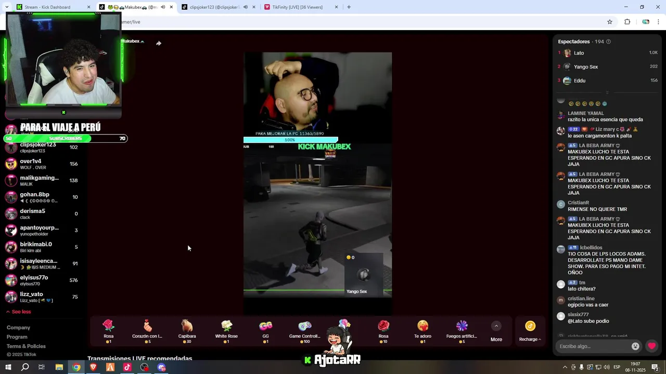Send the ten-coin Rosa gift

[x=383, y=331]
